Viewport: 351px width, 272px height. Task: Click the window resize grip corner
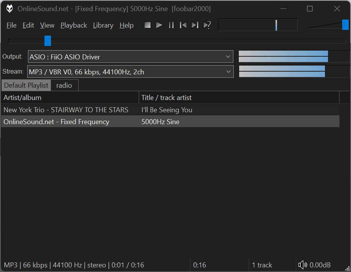[347, 268]
